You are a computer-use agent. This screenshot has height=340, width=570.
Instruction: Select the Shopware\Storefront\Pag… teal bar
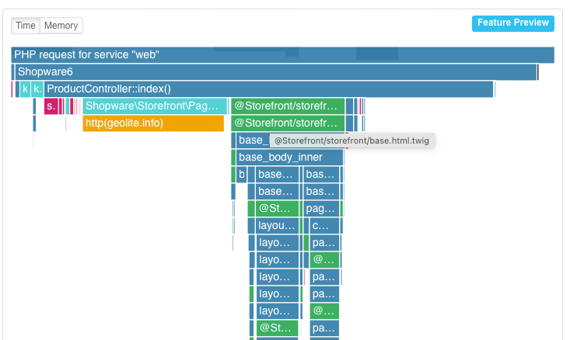point(155,106)
